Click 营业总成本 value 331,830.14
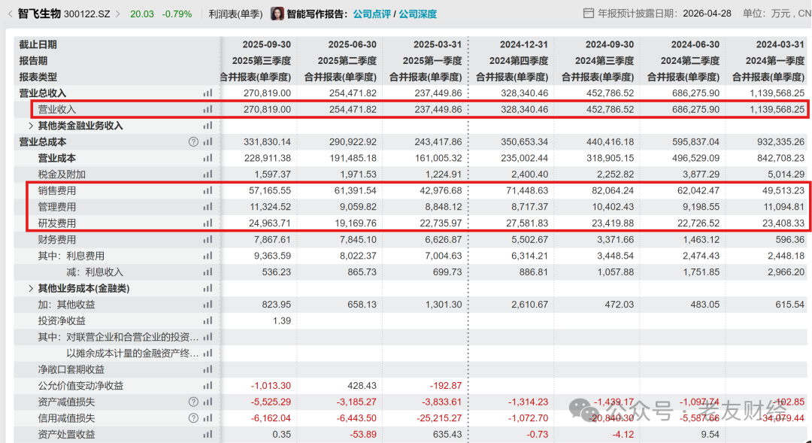Screen dimensions: 812x443 pyautogui.click(x=267, y=142)
